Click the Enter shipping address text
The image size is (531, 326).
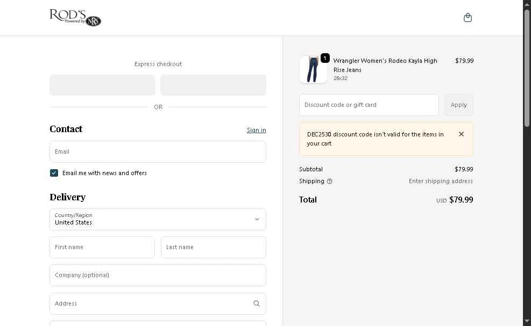(441, 182)
